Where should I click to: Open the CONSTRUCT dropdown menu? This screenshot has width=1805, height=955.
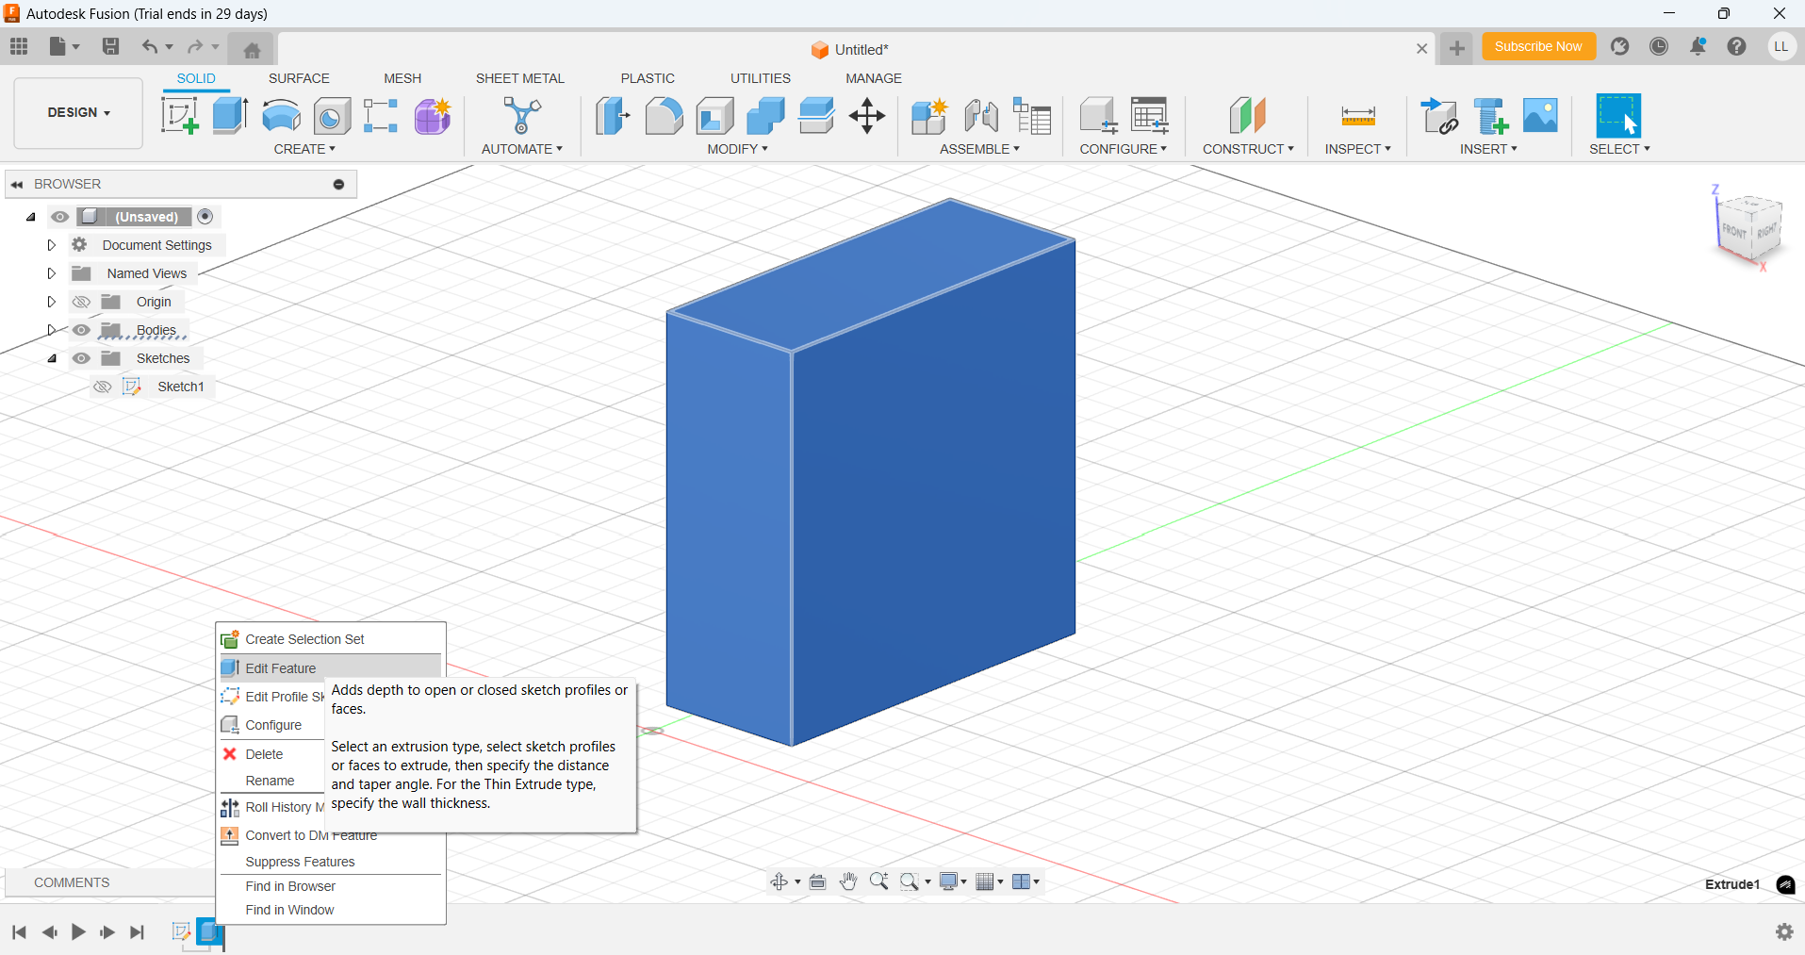[1248, 149]
